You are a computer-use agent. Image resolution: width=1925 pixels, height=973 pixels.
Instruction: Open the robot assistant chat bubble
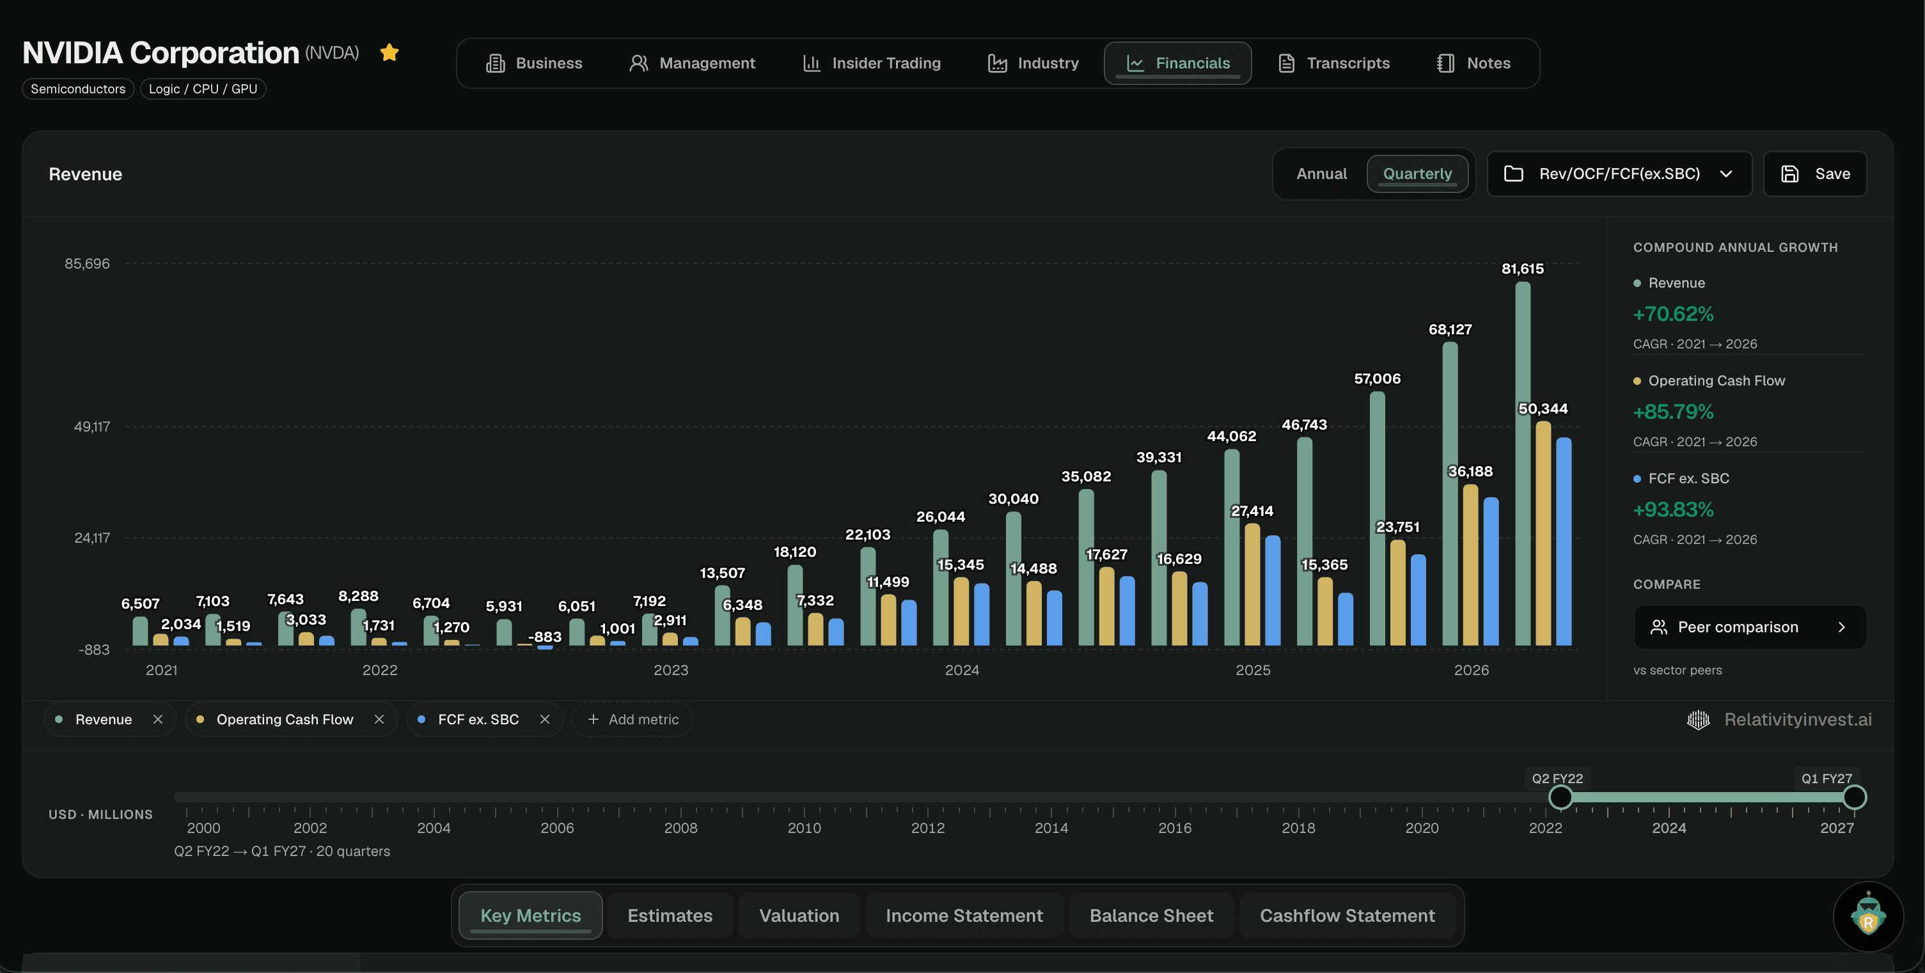pyautogui.click(x=1868, y=915)
